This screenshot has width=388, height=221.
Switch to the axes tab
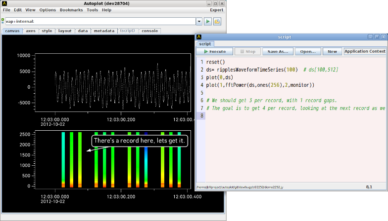pyautogui.click(x=31, y=31)
